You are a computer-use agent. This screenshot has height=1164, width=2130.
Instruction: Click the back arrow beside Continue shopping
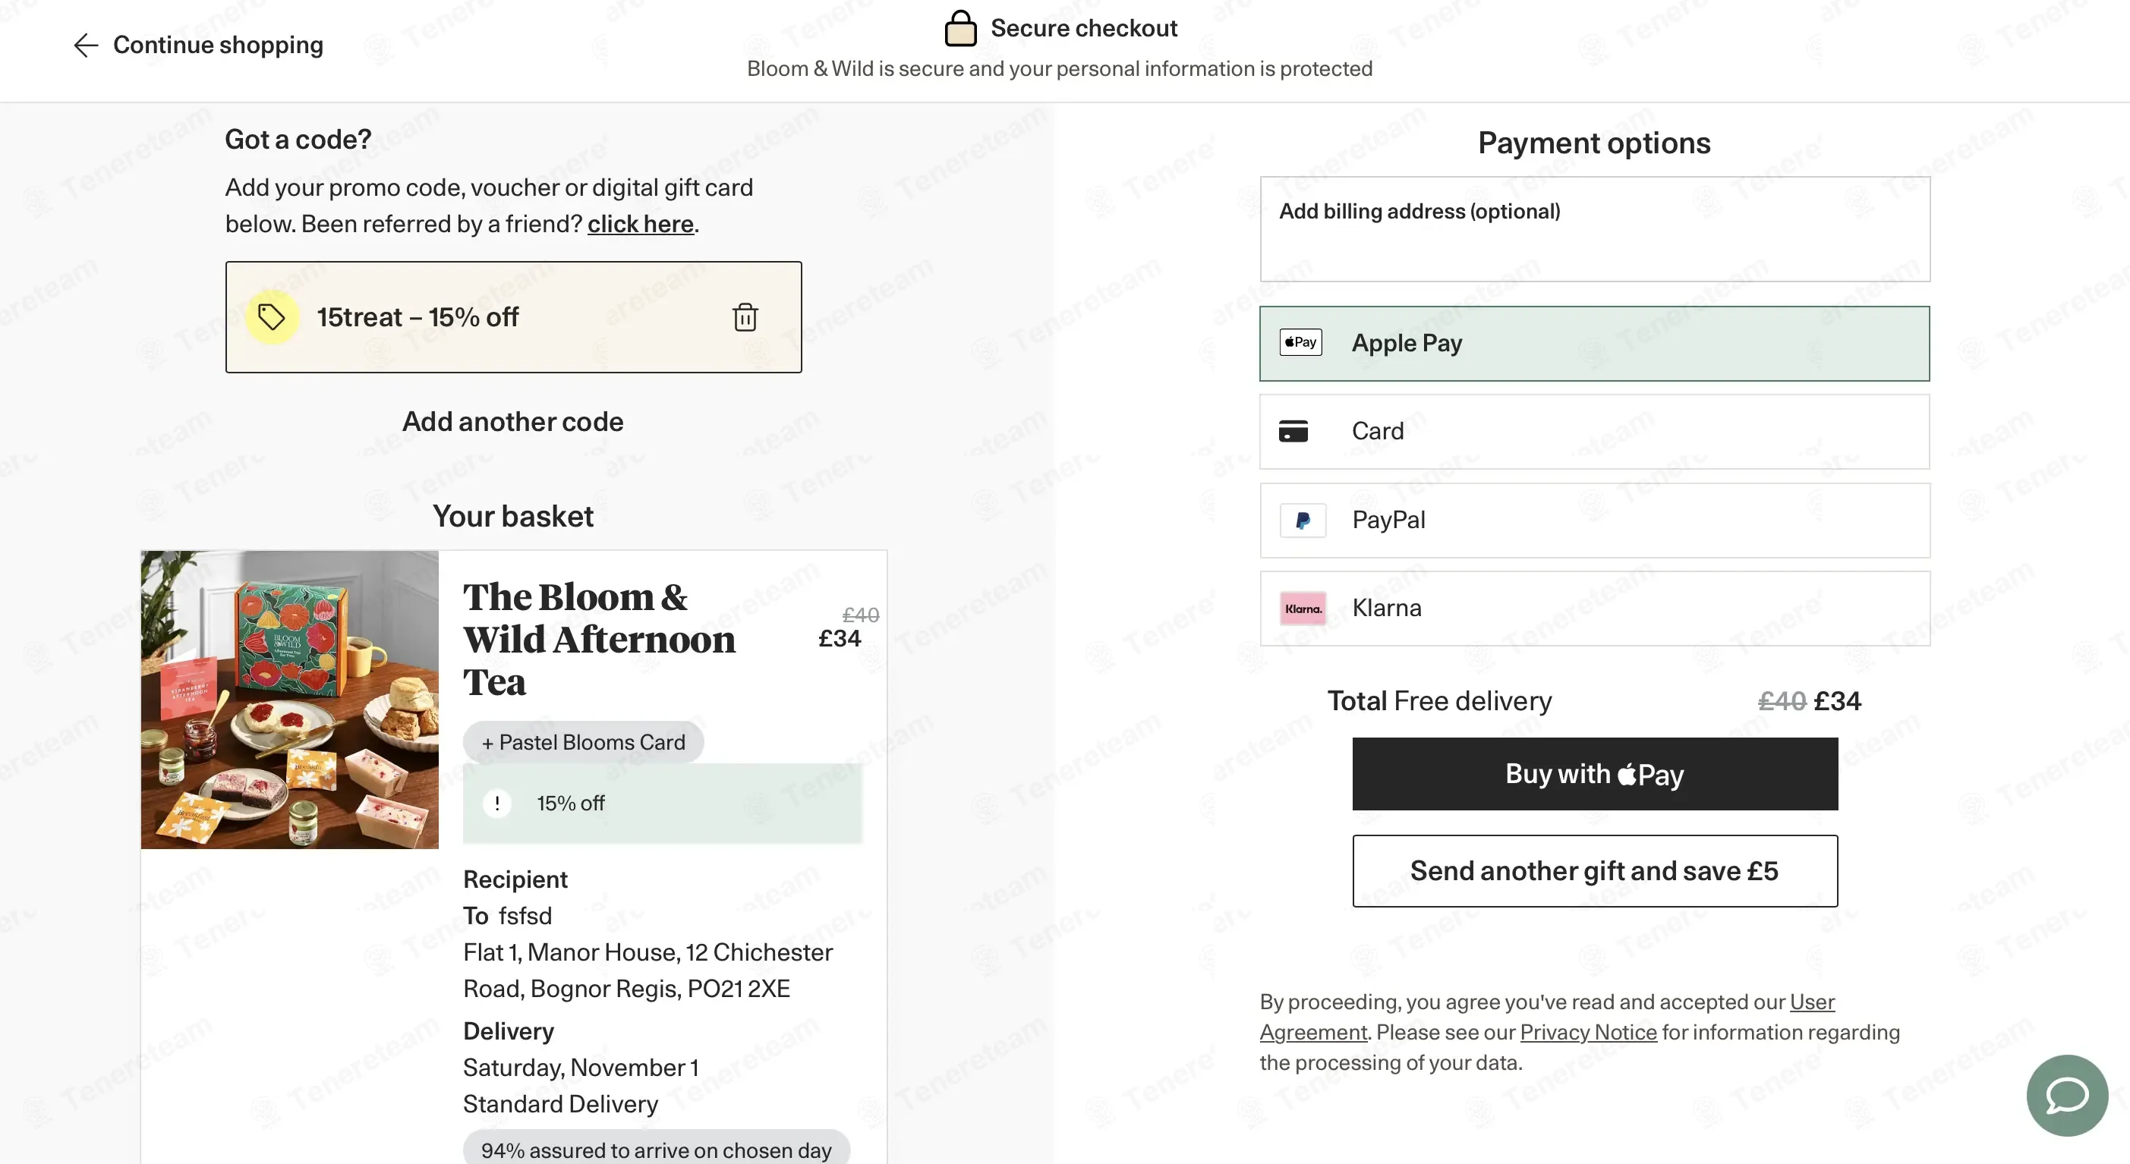pyautogui.click(x=86, y=45)
